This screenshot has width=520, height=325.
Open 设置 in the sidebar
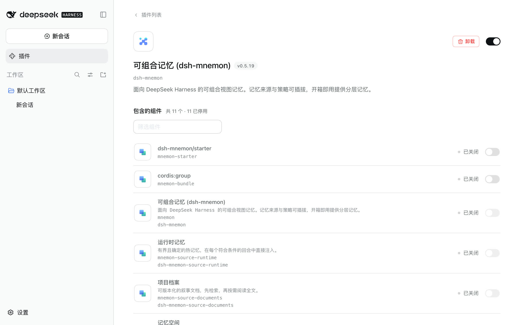coord(18,313)
